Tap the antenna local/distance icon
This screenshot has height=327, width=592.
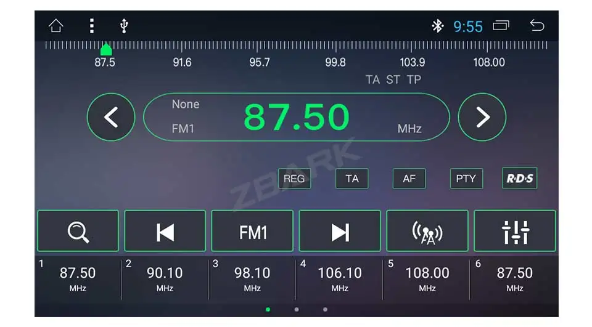427,231
